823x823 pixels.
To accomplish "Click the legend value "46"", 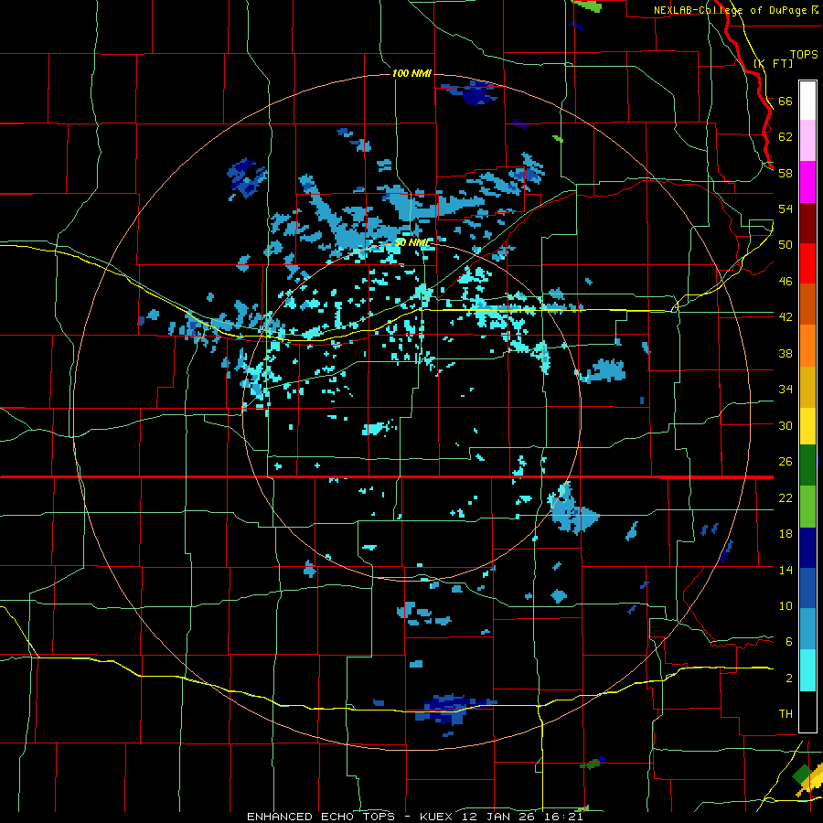I will (x=786, y=282).
